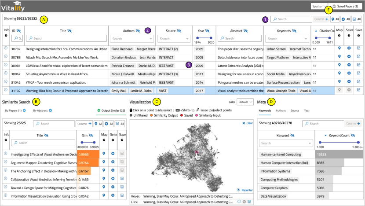
Task: Open the Source filter dropdown
Action: click(x=174, y=39)
